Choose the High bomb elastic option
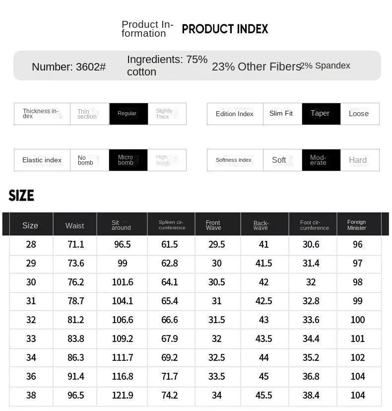Image resolution: width=392 pixels, height=411 pixels. [167, 160]
